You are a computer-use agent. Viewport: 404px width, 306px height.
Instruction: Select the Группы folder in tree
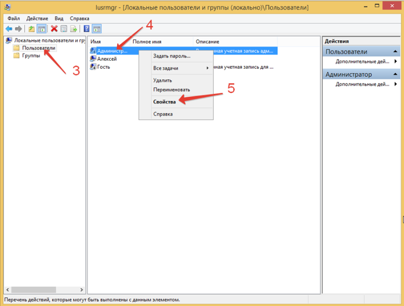pos(30,56)
